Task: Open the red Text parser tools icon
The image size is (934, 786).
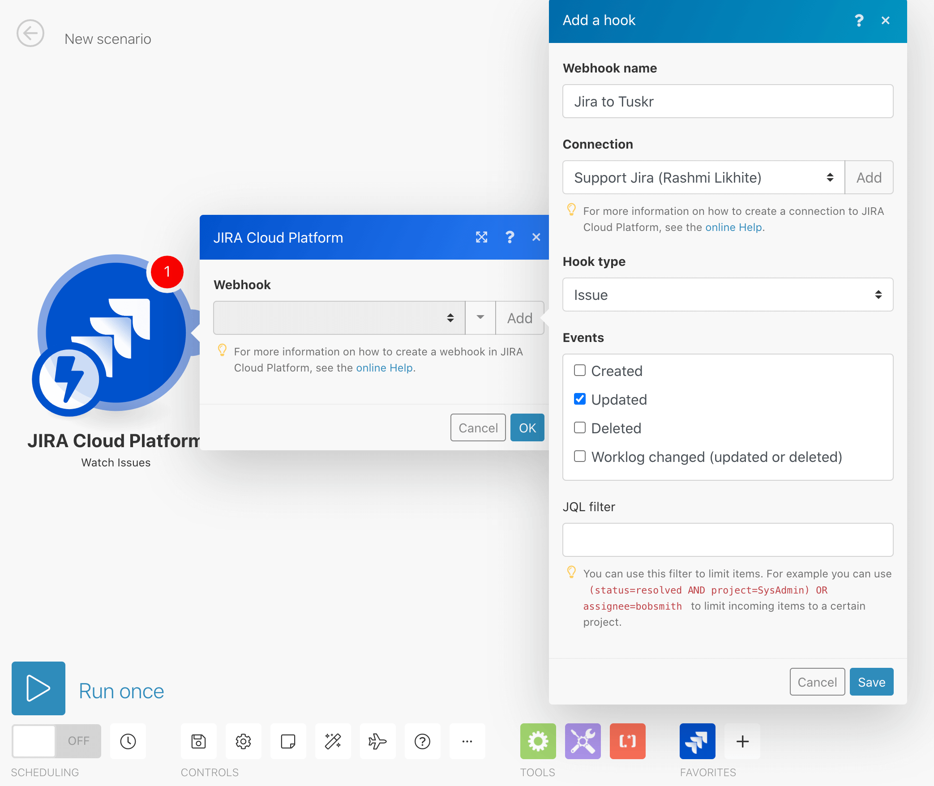Action: pos(628,741)
